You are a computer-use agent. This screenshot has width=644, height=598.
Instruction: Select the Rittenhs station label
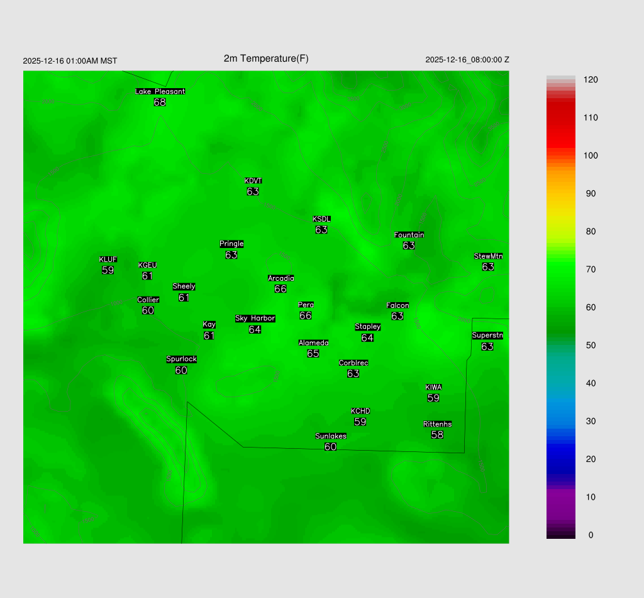click(x=437, y=424)
